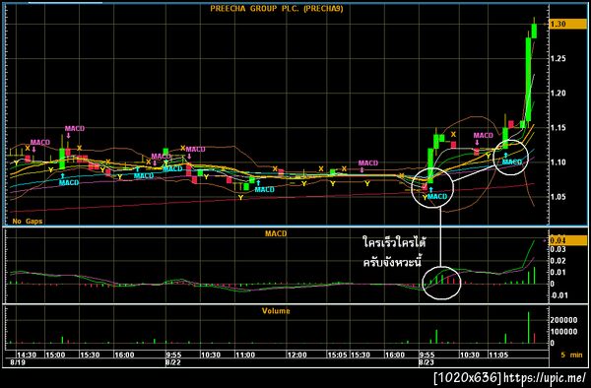
Task: Click the PREECHA GROUP PLC. (PRECHA9) chart title
Action: pyautogui.click(x=277, y=9)
